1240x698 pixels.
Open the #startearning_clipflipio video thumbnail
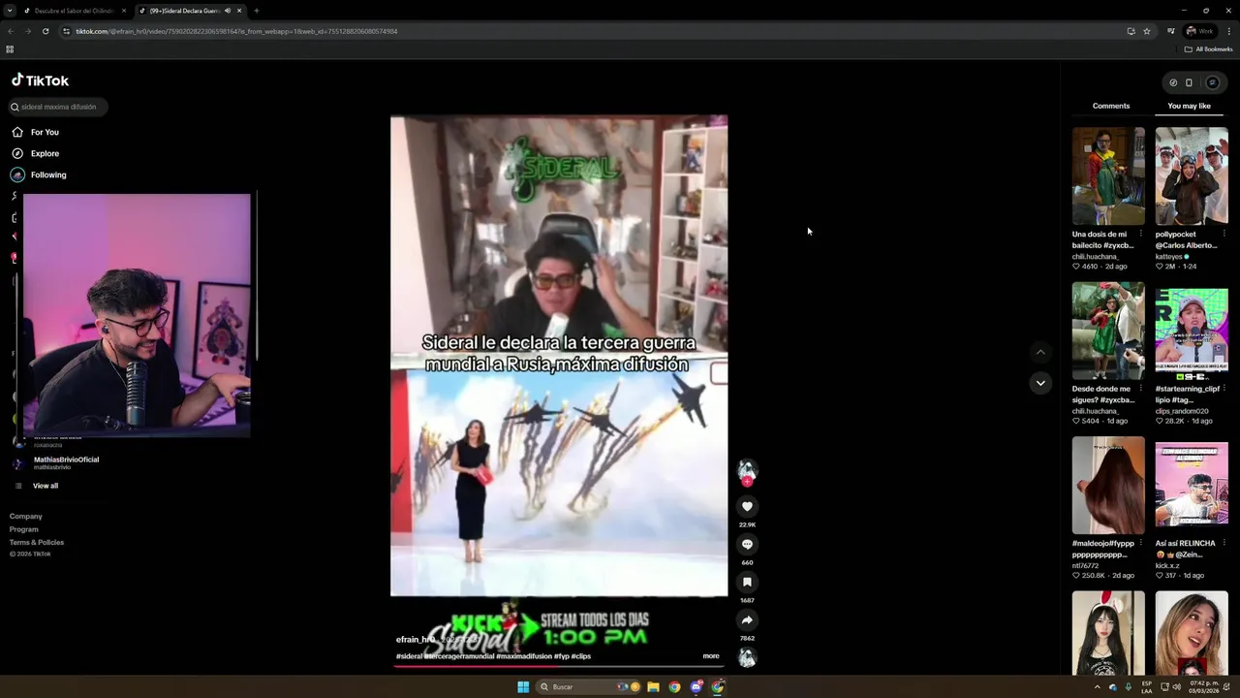coord(1192,331)
